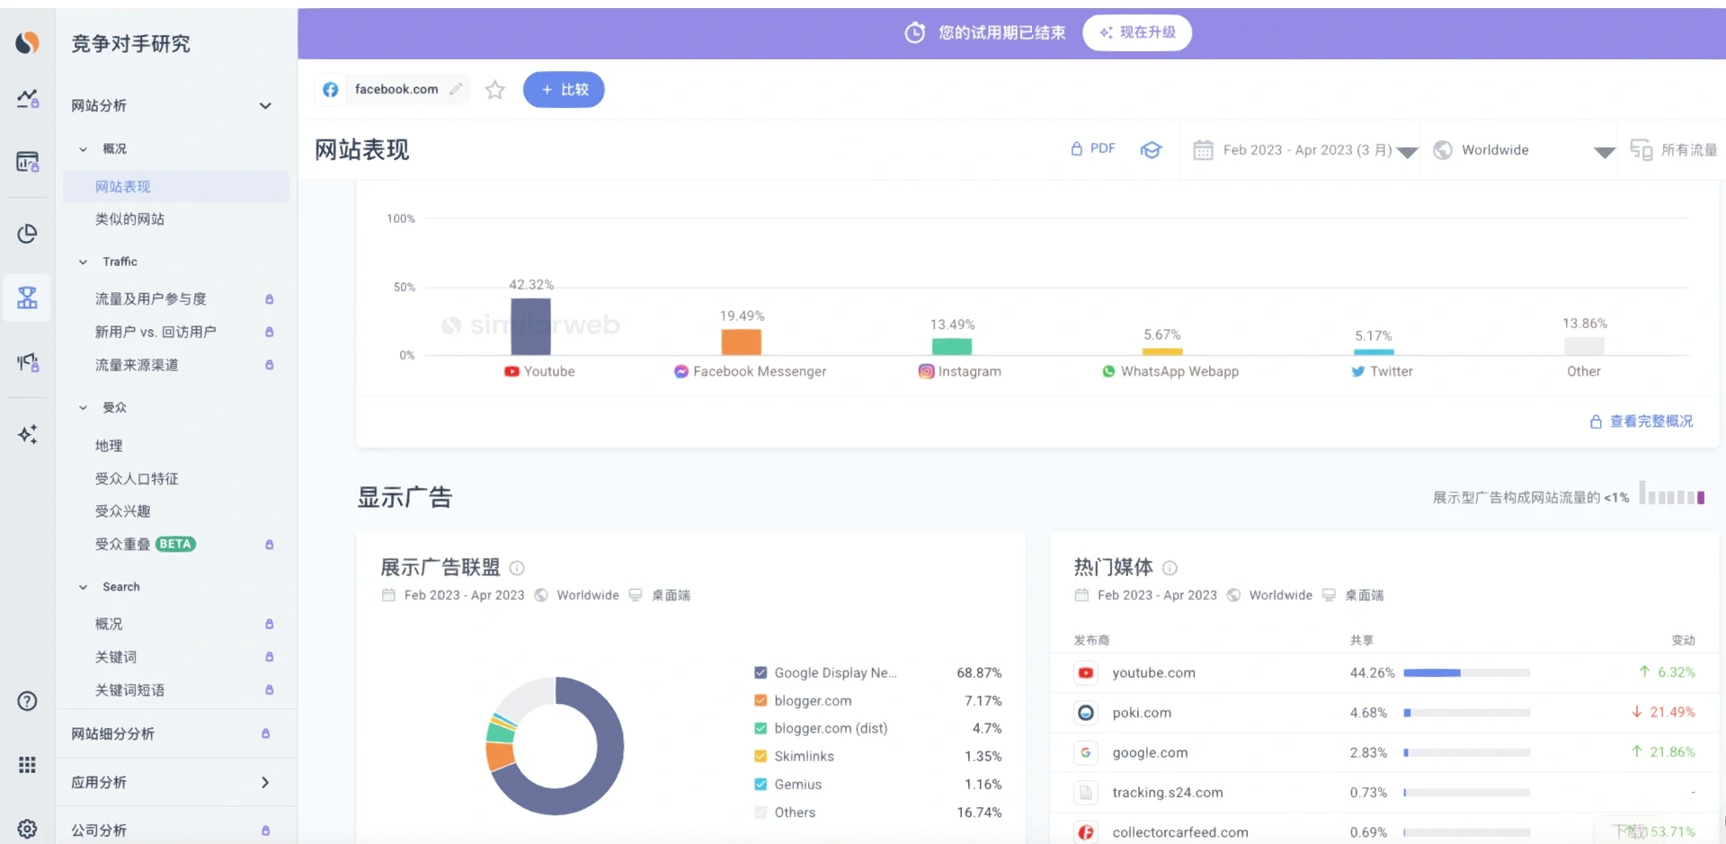Open the megaphone marketing sidebar icon
Screen dimensions: 1726x844
pos(27,362)
